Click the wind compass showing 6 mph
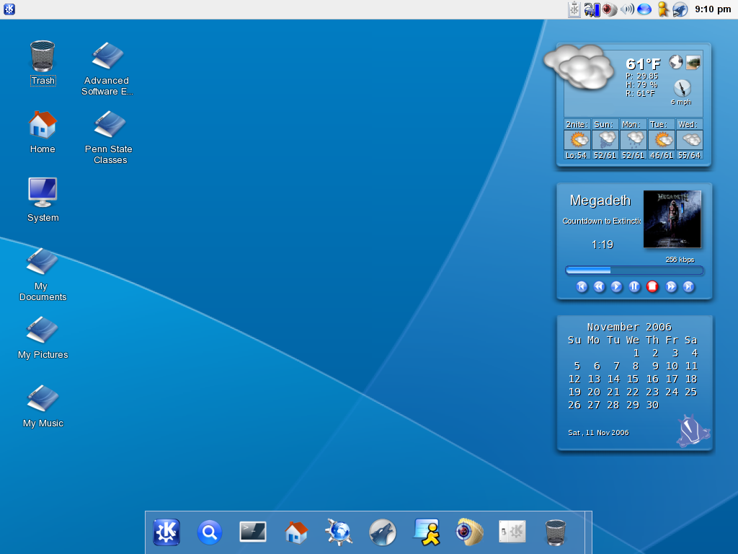Viewport: 738px width, 554px height. (682, 88)
